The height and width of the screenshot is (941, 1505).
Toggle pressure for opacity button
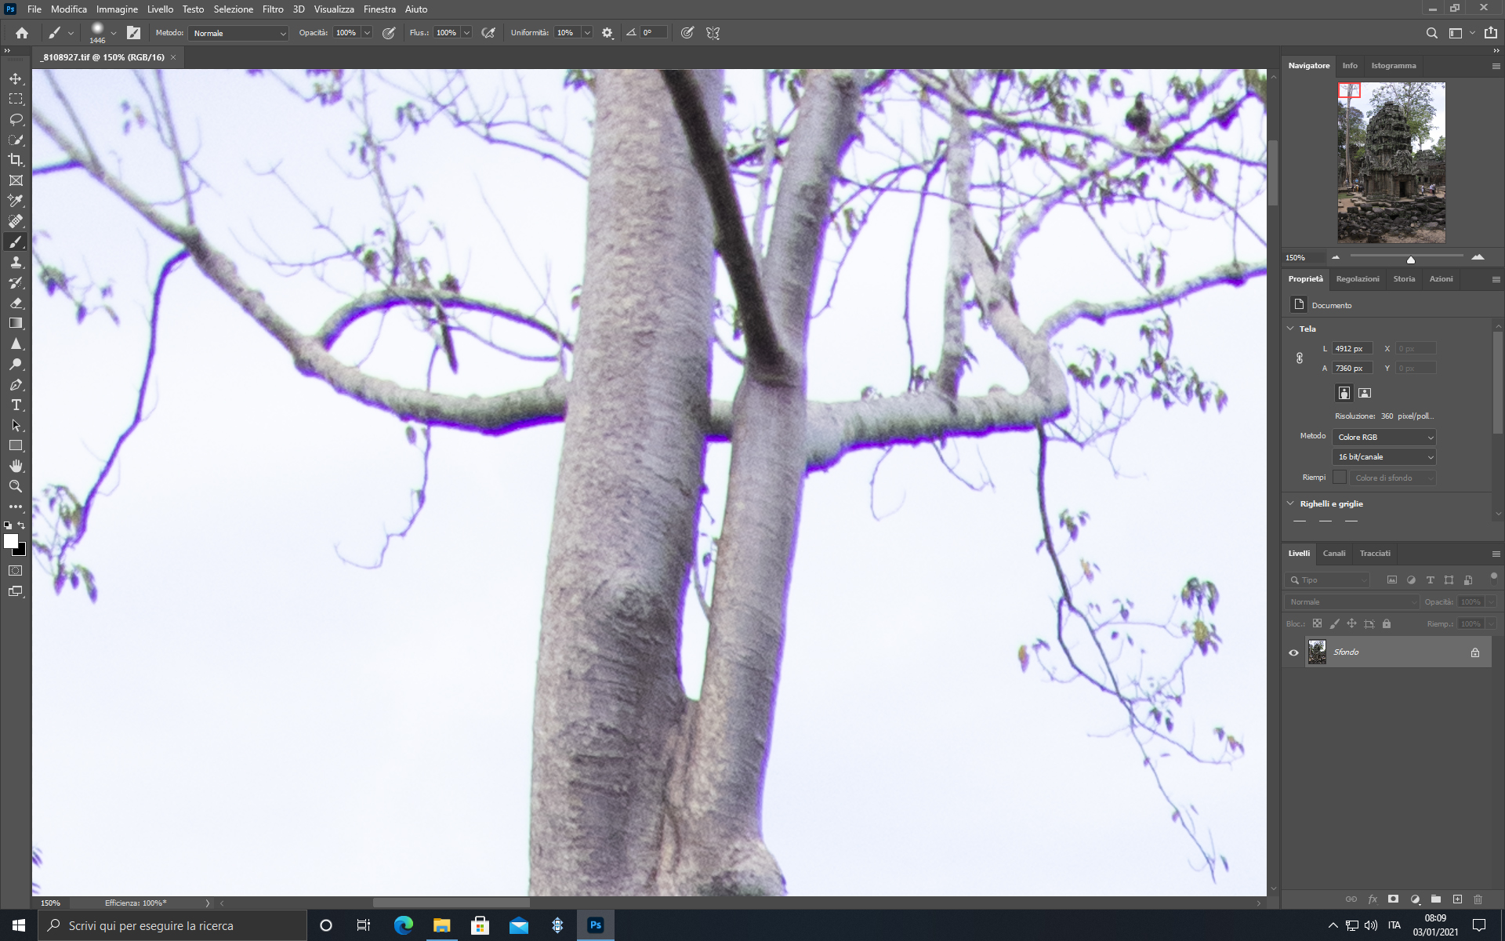click(389, 33)
